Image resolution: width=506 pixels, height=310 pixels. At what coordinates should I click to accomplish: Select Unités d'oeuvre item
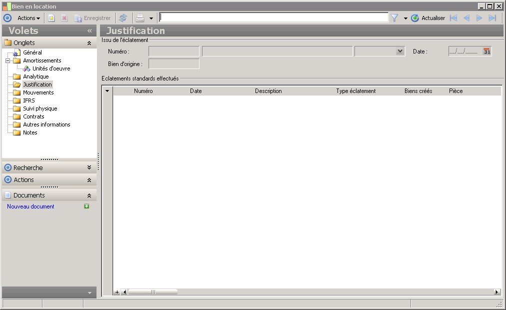click(51, 68)
